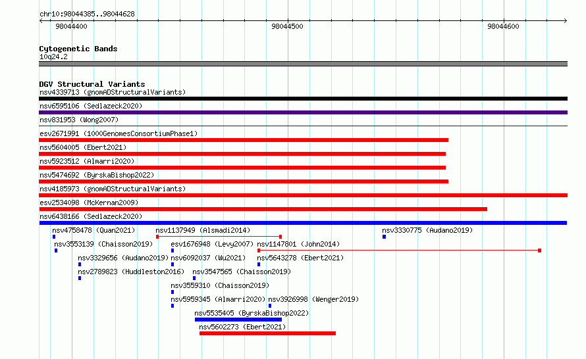Image resolution: width=586 pixels, height=359 pixels.
Task: Open nsv6595106 (Sedlazeck2020) label
Action: (x=91, y=106)
